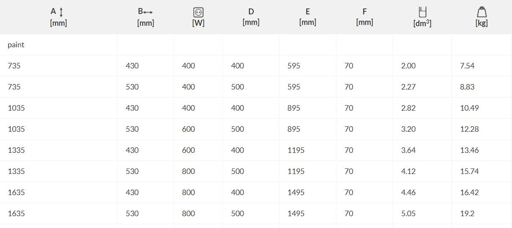Viewport: 512px width, 228px height.
Task: Select the 19.2 weight cell
Action: pyautogui.click(x=467, y=214)
